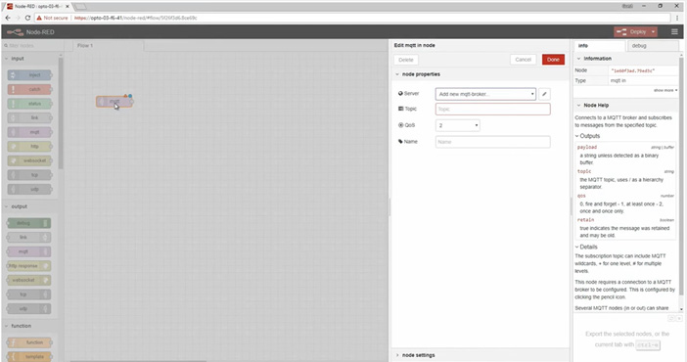The image size is (687, 362).
Task: Select the udp node under input section
Action: [x=29, y=190]
